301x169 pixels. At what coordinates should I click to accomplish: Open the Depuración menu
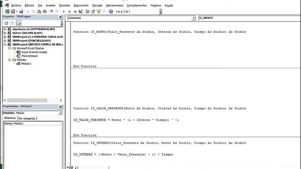81,5
